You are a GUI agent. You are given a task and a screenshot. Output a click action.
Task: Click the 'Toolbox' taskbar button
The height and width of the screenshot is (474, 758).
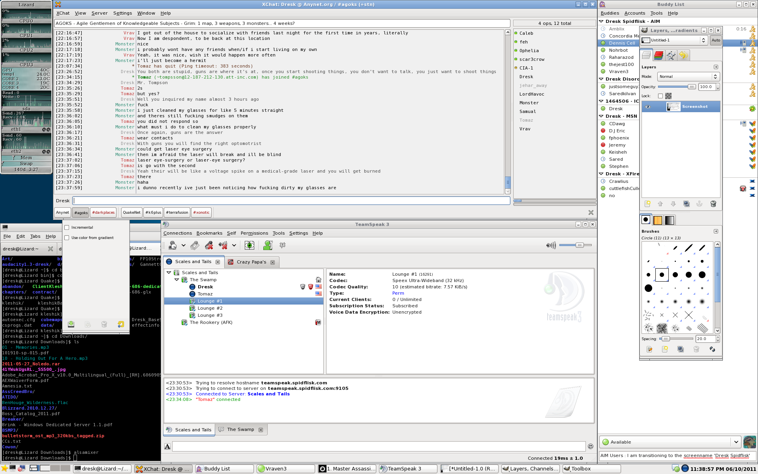(x=591, y=469)
